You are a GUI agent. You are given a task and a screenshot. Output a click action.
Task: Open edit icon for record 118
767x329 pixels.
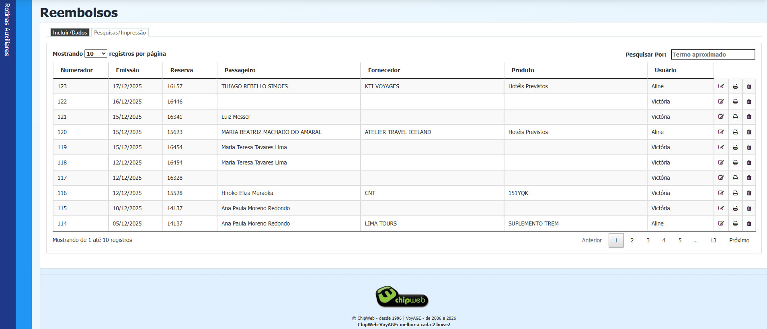pos(721,162)
